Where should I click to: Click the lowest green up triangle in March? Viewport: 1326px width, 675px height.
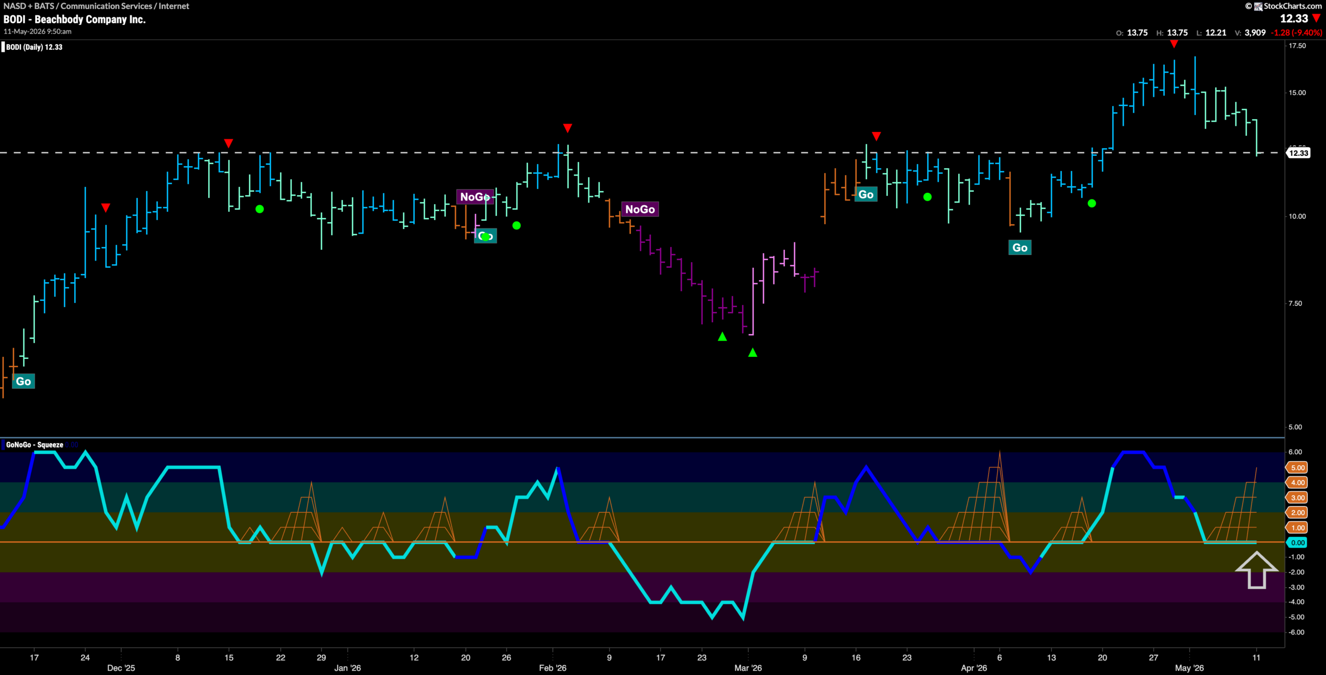point(753,353)
